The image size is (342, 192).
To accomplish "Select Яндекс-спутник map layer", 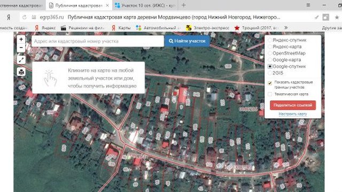I will 270,40.
